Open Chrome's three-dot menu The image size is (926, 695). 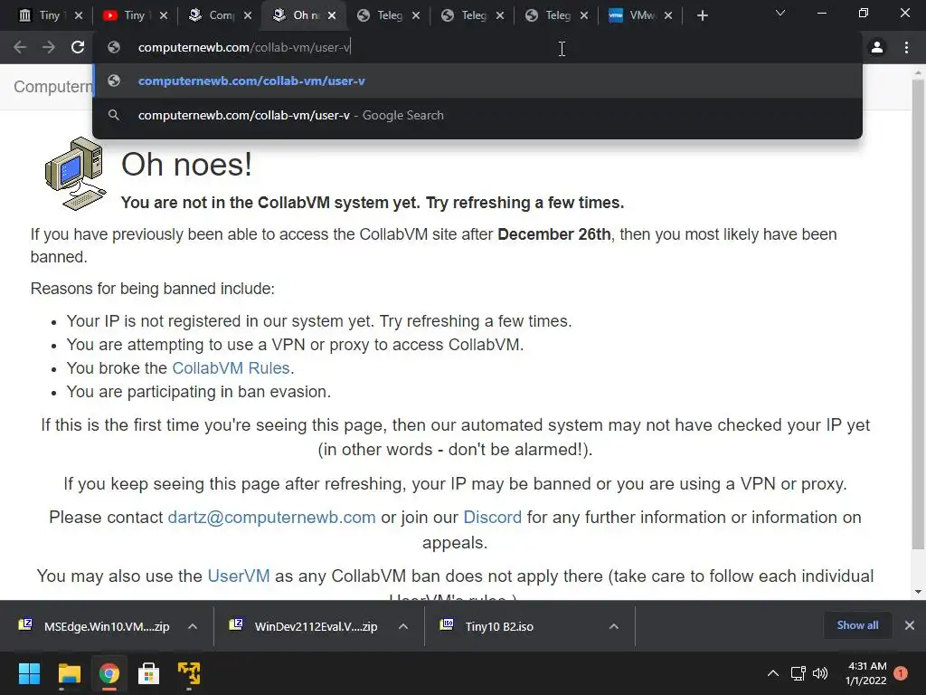coord(906,47)
